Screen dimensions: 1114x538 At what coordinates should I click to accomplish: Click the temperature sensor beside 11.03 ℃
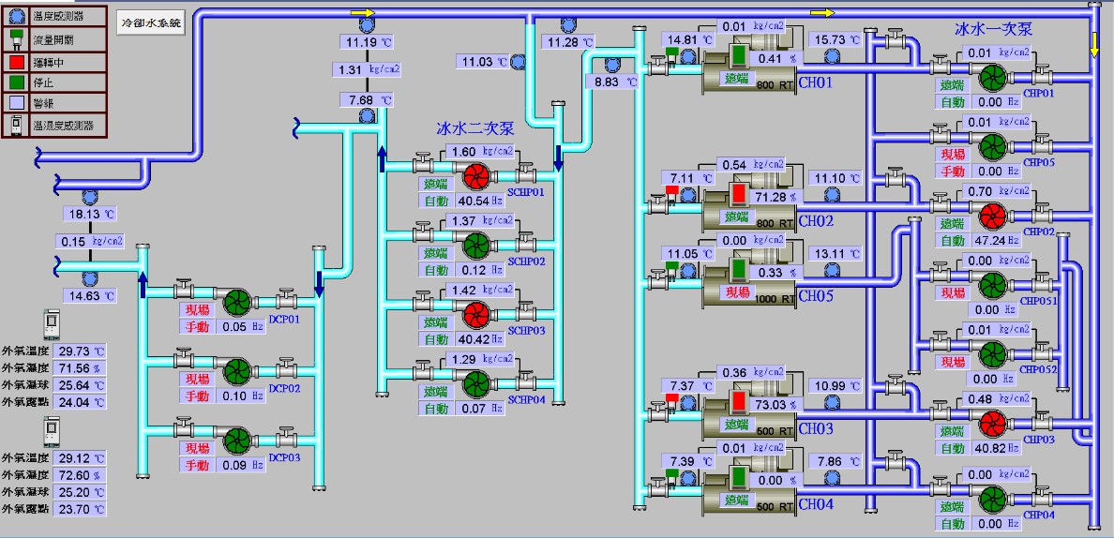[518, 62]
